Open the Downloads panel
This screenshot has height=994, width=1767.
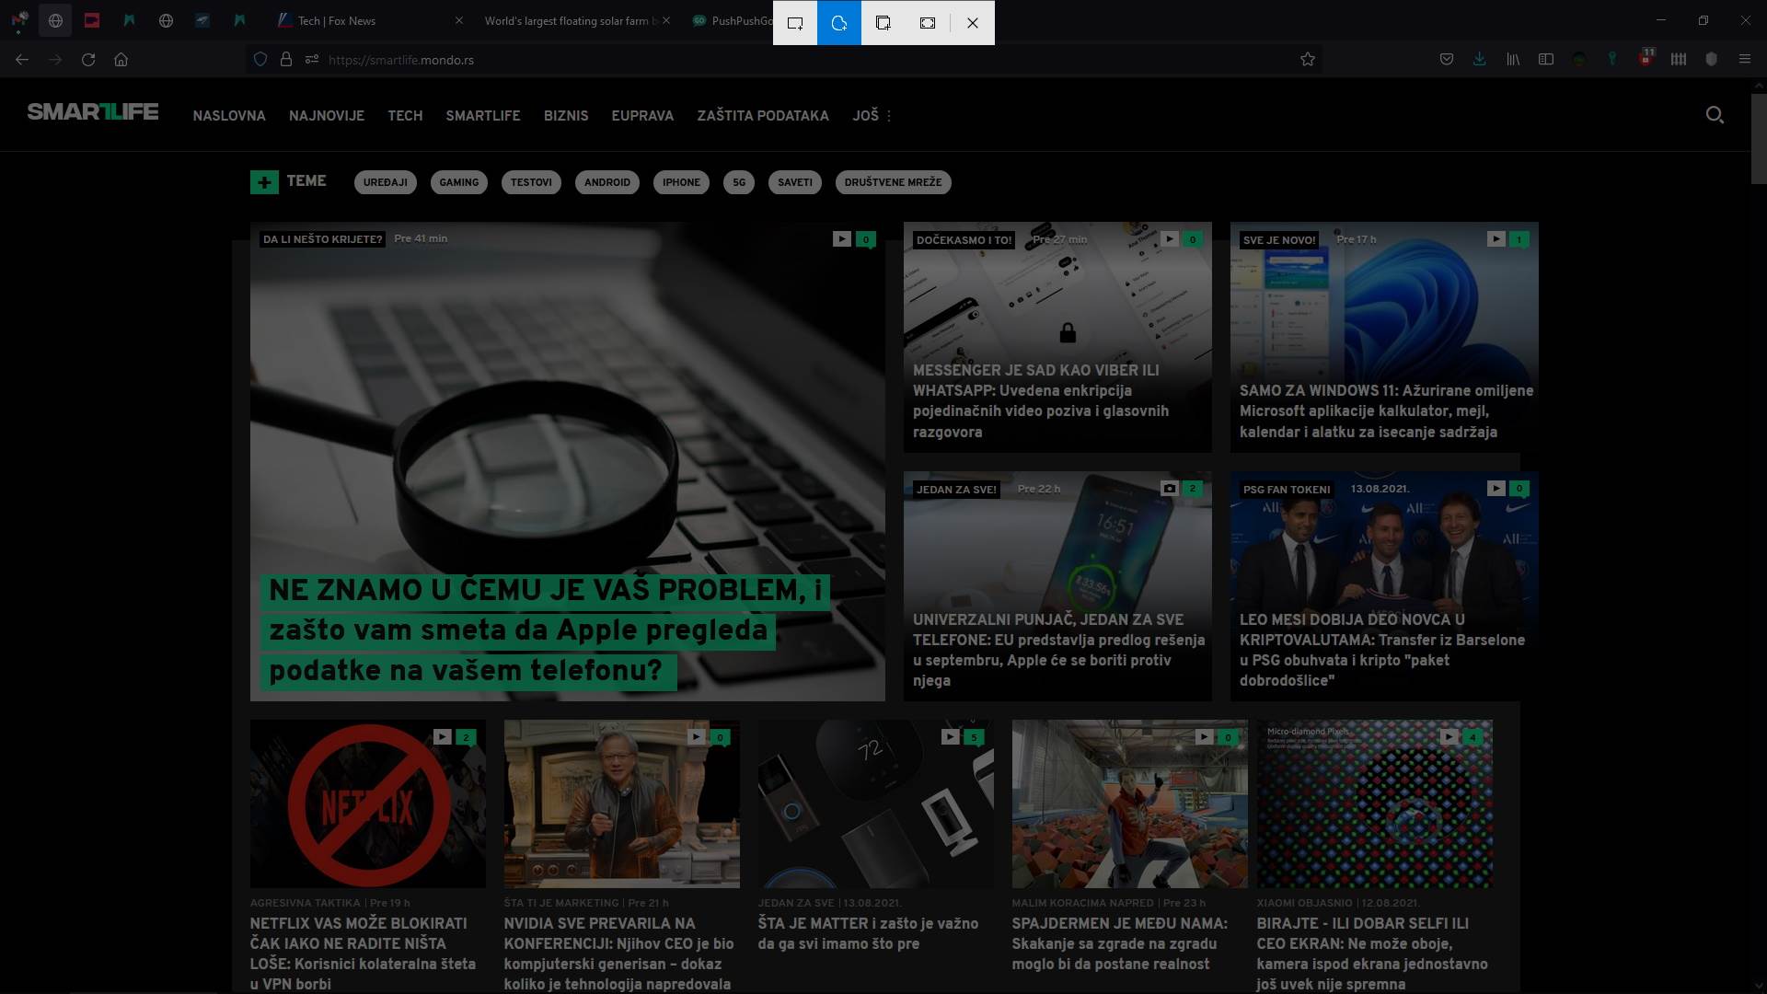(x=1480, y=59)
